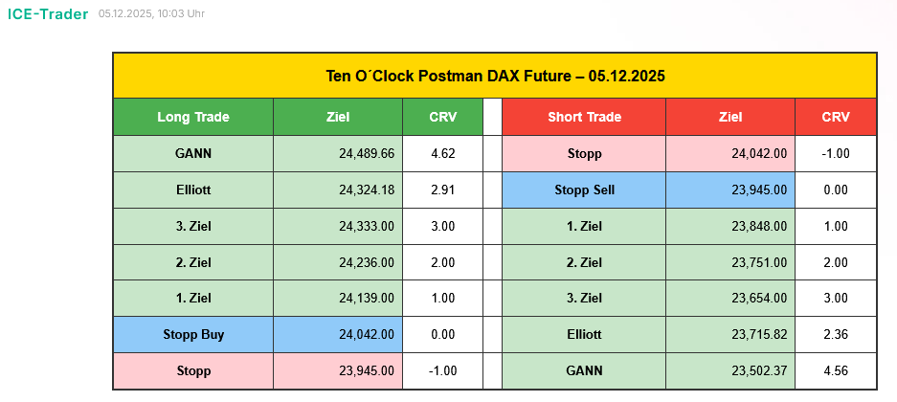Click the 05.12.2025, 10:03 Uhr timestamp
The height and width of the screenshot is (402, 897).
151,14
